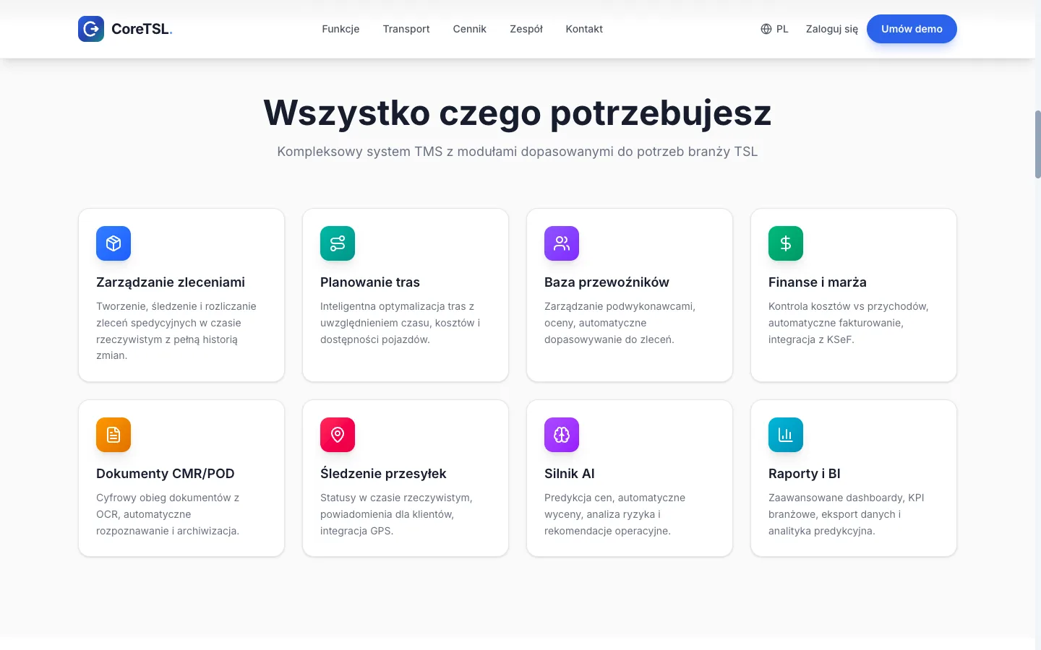Click the description starting 'Zarządzanie podwykonawcami'

click(x=620, y=323)
